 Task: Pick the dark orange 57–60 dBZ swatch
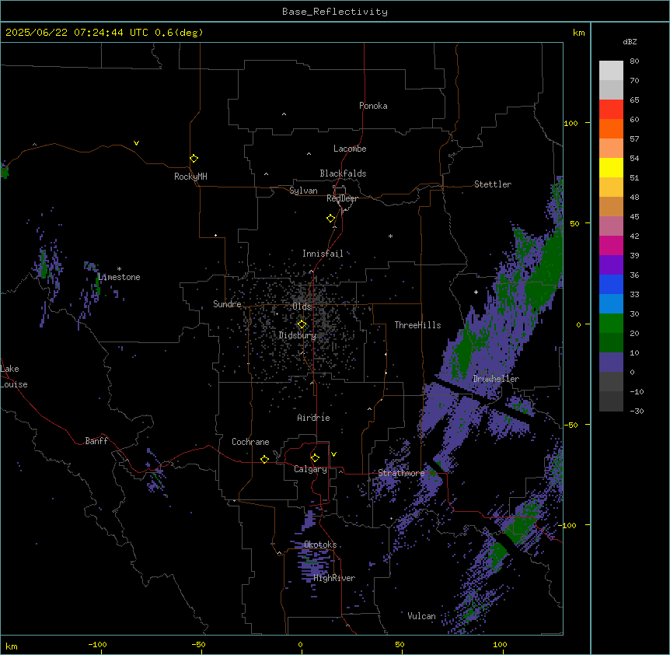click(x=611, y=128)
